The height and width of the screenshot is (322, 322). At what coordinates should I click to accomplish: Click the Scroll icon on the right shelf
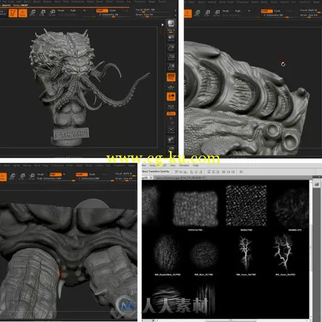click(171, 38)
